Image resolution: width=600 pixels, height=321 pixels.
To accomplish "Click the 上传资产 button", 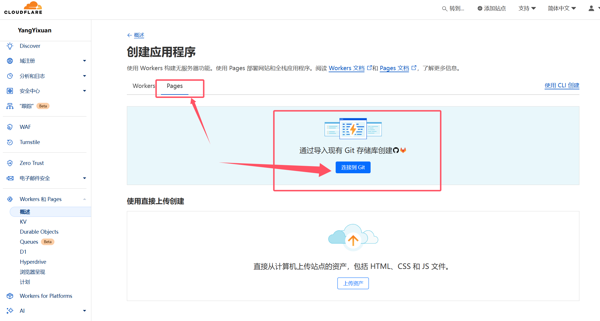I will (x=353, y=283).
